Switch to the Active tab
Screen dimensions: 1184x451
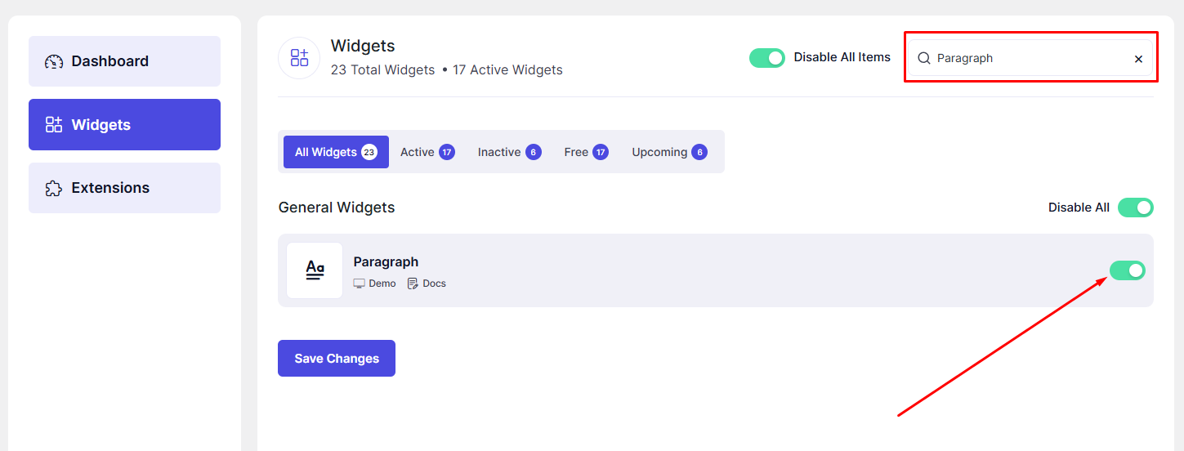coord(427,152)
